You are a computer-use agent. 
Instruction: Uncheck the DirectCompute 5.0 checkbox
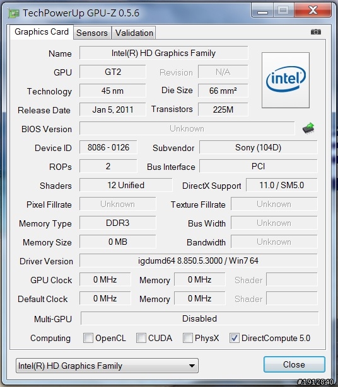[235, 338]
